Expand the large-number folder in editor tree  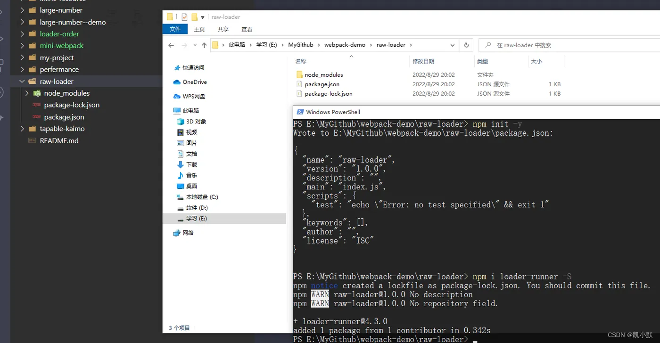(22, 10)
